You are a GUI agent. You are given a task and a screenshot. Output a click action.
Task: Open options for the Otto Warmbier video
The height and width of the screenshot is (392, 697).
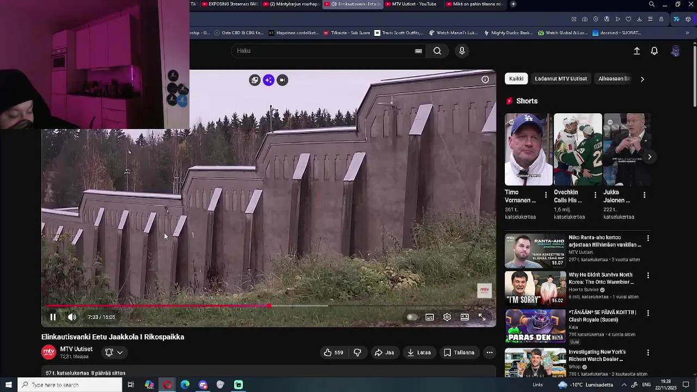pyautogui.click(x=648, y=275)
